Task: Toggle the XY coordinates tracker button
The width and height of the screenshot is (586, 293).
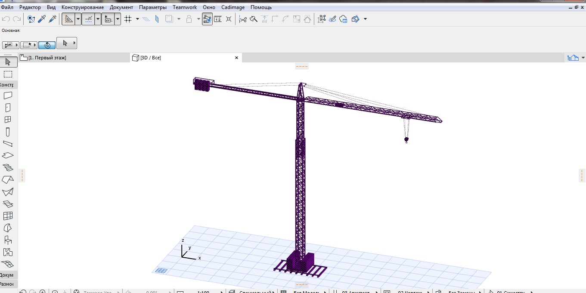Action: [108, 19]
